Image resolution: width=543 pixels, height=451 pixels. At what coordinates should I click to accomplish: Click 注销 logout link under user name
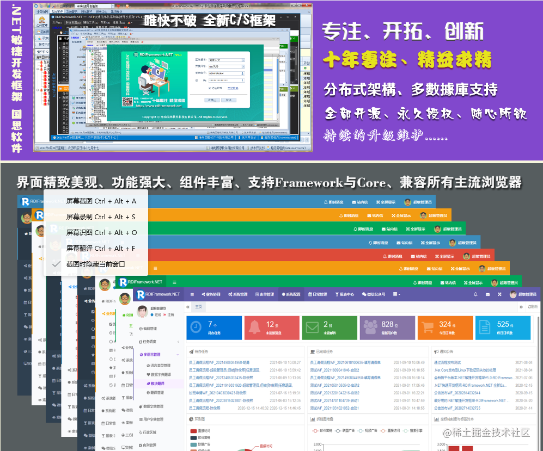tap(169, 315)
